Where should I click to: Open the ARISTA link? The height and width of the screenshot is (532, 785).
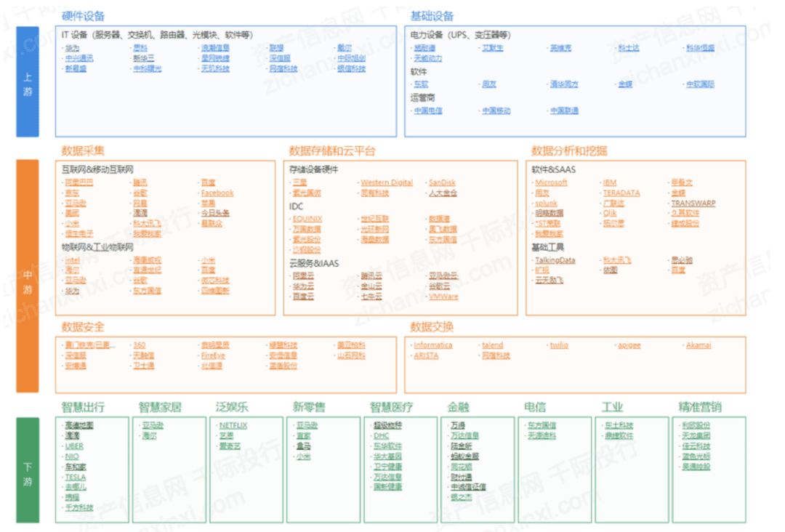[x=426, y=356]
